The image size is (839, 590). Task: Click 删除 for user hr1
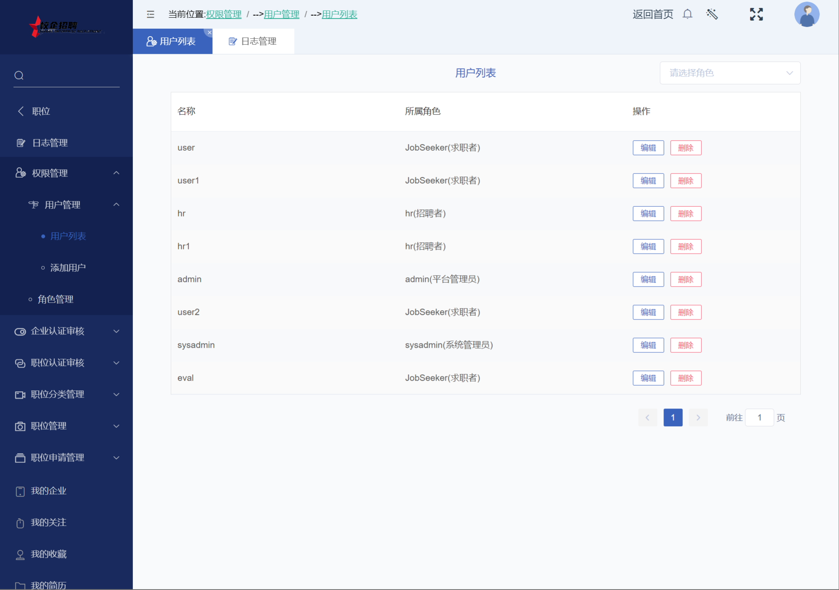point(685,246)
